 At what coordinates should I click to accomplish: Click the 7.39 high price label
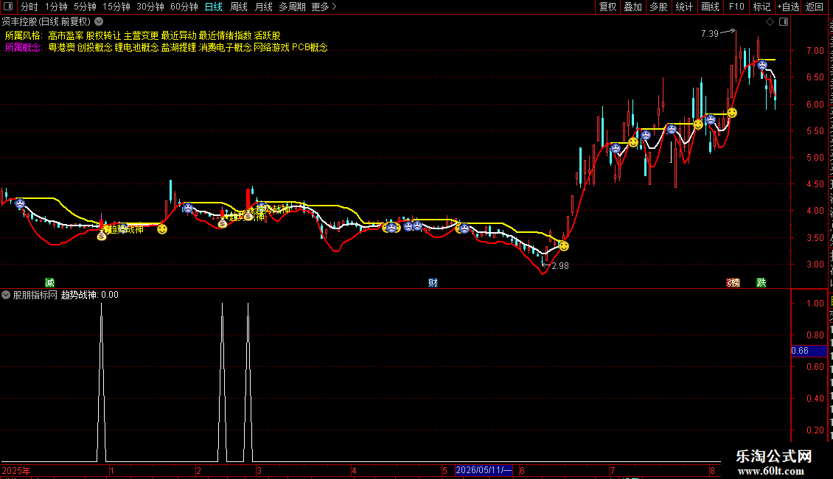coord(710,33)
